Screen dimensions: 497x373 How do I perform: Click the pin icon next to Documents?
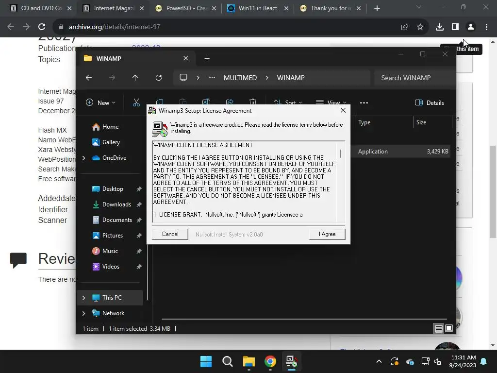click(x=139, y=220)
